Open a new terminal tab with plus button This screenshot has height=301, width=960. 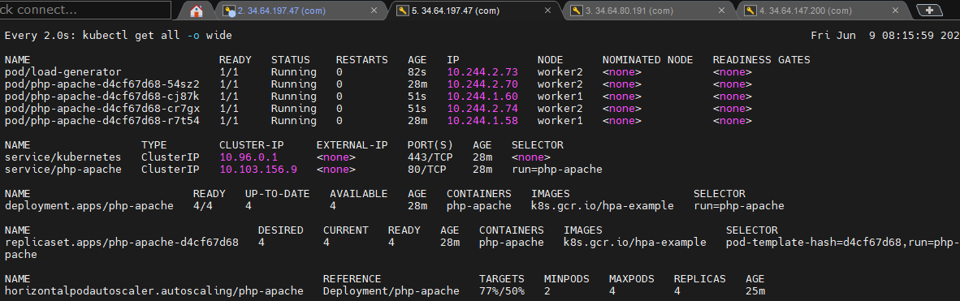(929, 11)
